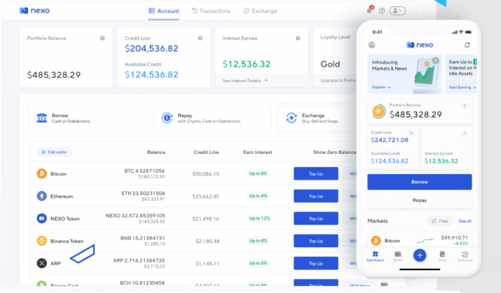Open notifications bell with red badge

coord(369,10)
